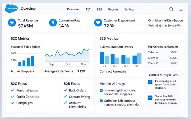The image size is (191, 119).
Task: Click the Conversion Rate dollar icon
Action: [x=53, y=23]
